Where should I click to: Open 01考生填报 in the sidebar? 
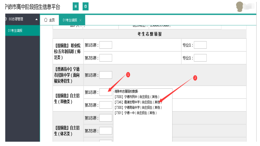[23, 30]
